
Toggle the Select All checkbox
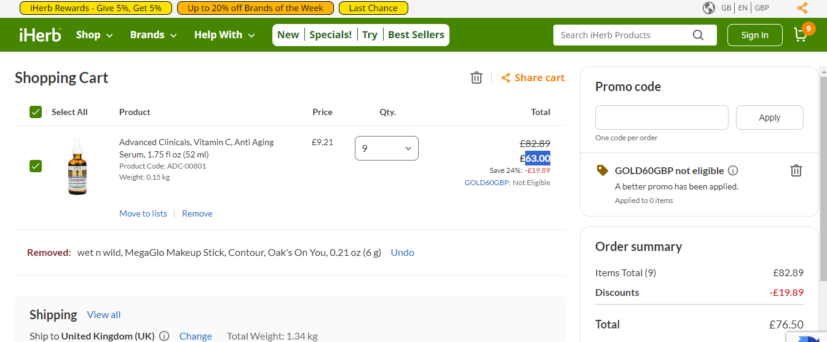click(36, 112)
